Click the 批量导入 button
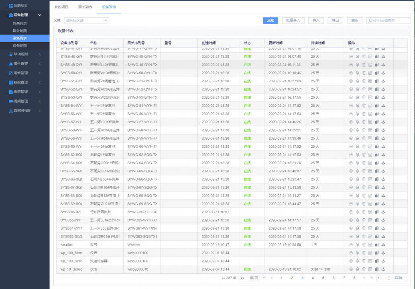The width and height of the screenshot is (415, 289). pyautogui.click(x=293, y=20)
